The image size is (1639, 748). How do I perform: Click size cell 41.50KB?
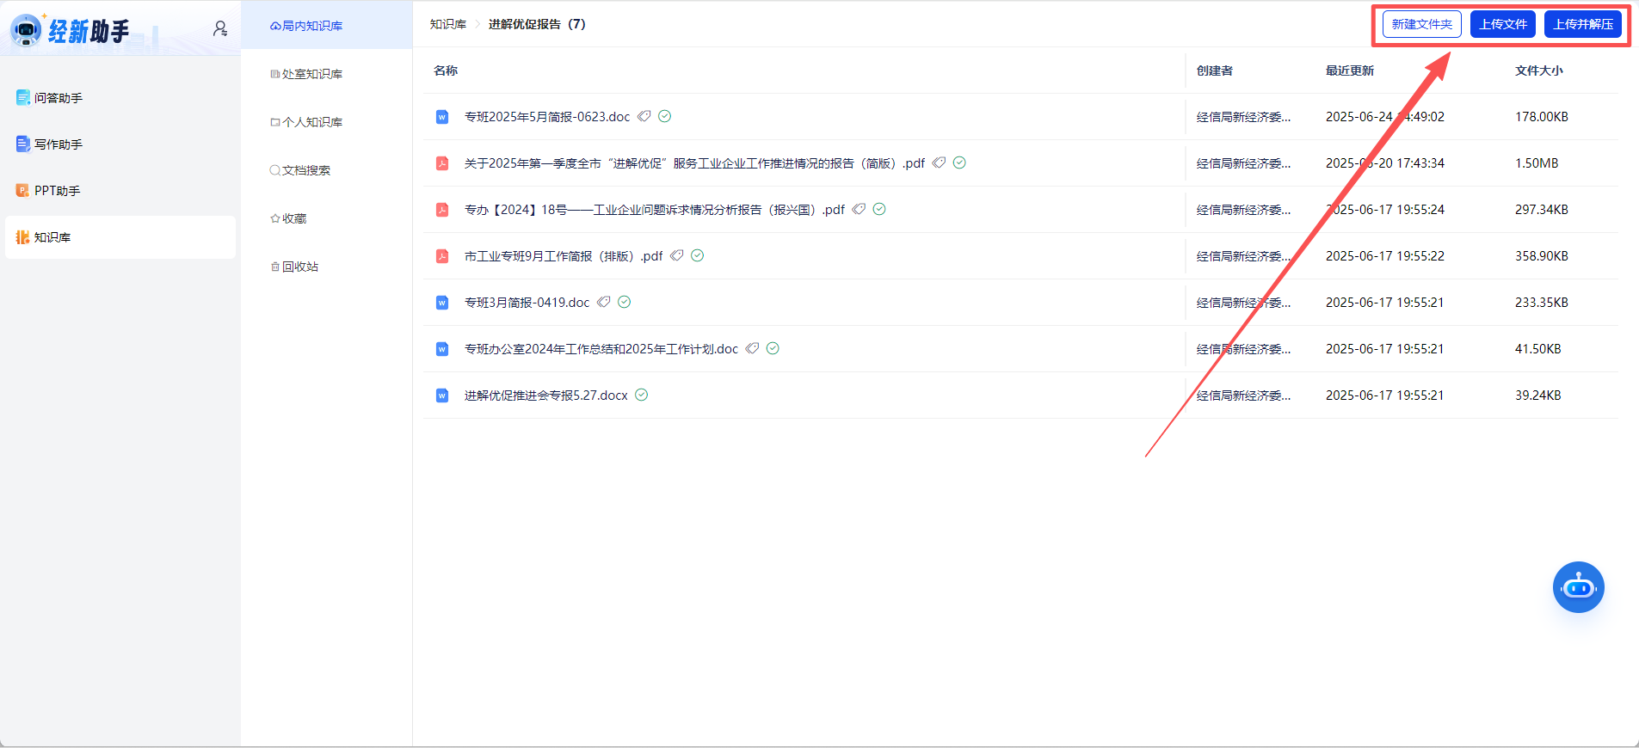pos(1538,349)
